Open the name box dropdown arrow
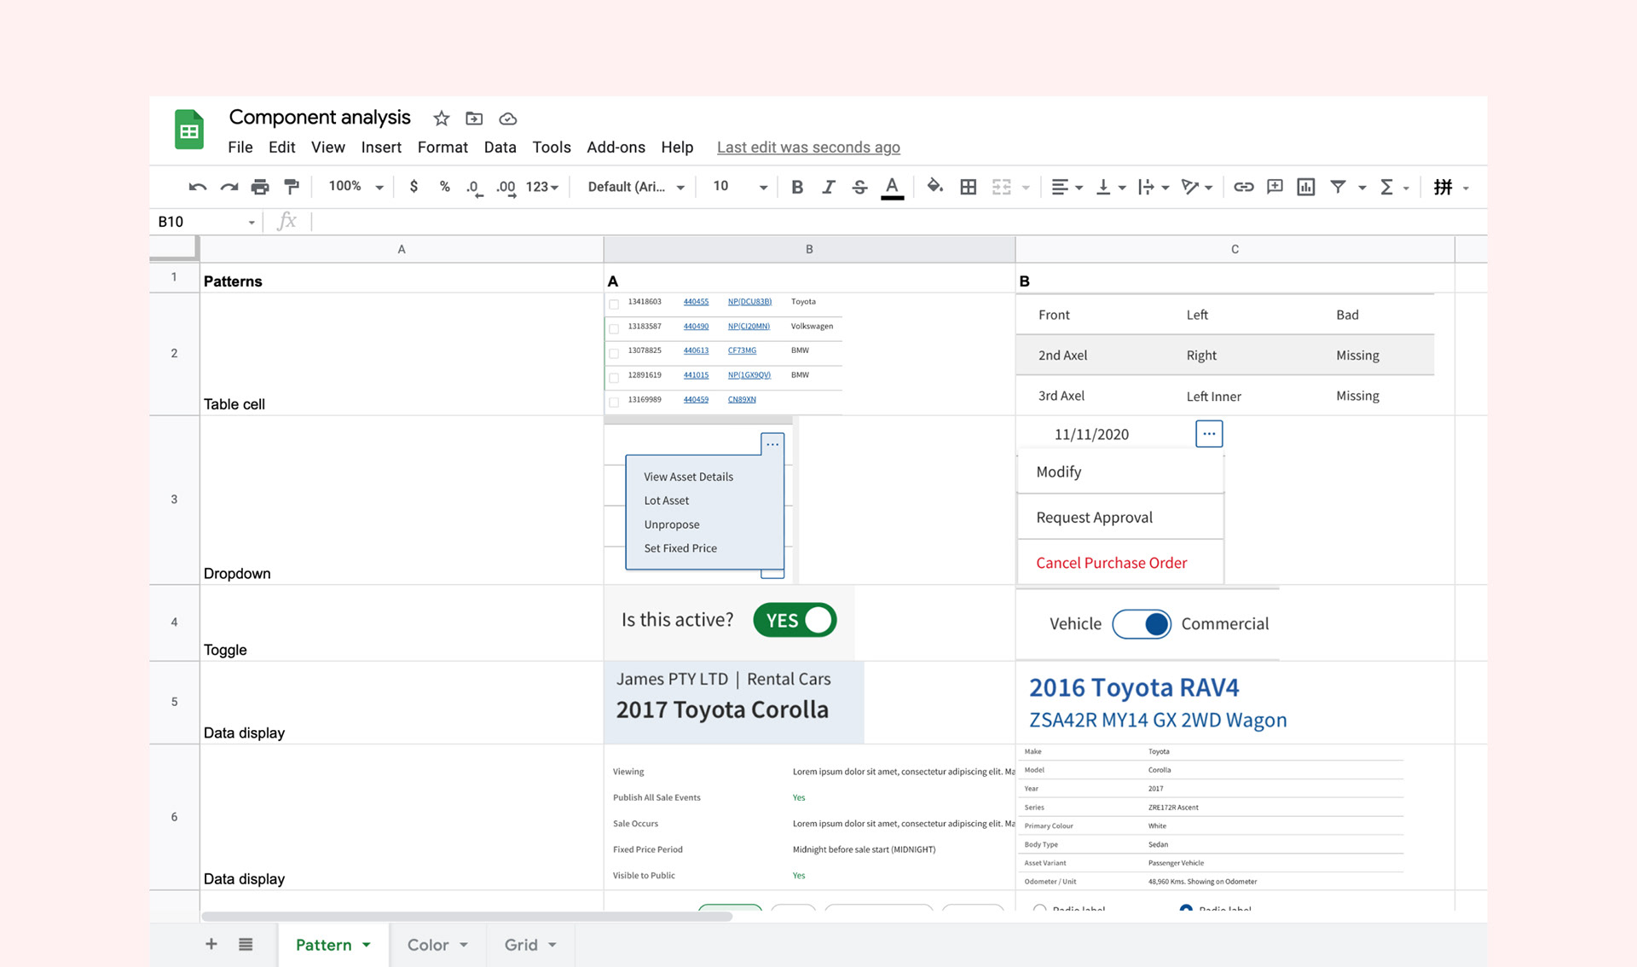1637x967 pixels. coord(252,223)
